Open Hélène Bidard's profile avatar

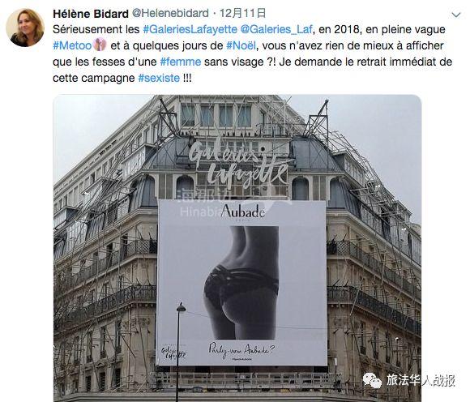point(25,28)
